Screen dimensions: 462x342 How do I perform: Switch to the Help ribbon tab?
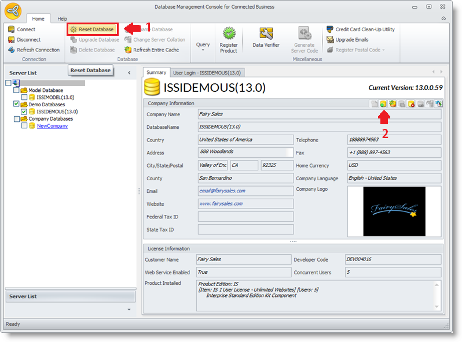(62, 19)
